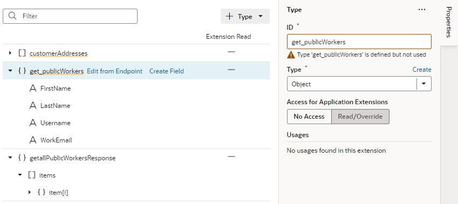Expand the customerAddresses type
Viewport: 458px width, 204px height.
tap(10, 53)
